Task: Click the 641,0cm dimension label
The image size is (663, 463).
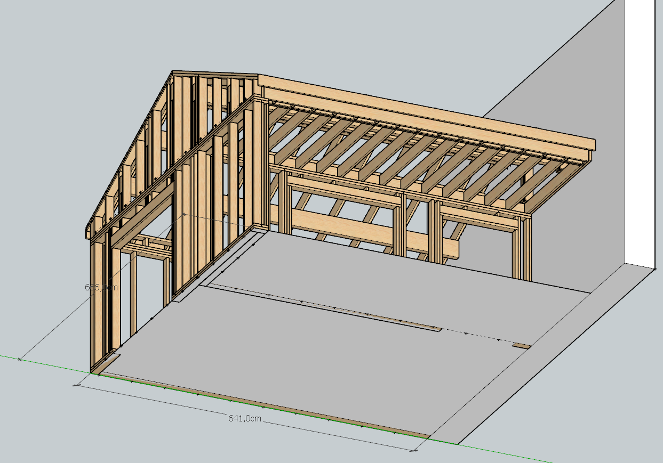Action: pos(245,418)
